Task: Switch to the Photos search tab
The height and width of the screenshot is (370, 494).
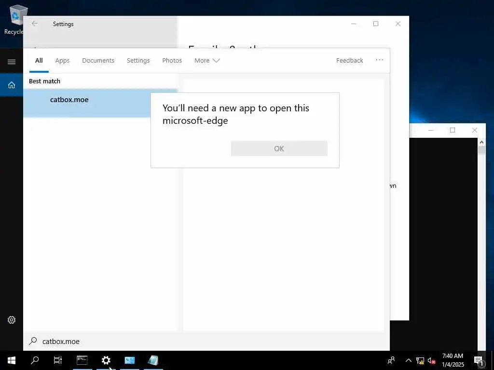Action: 172,60
